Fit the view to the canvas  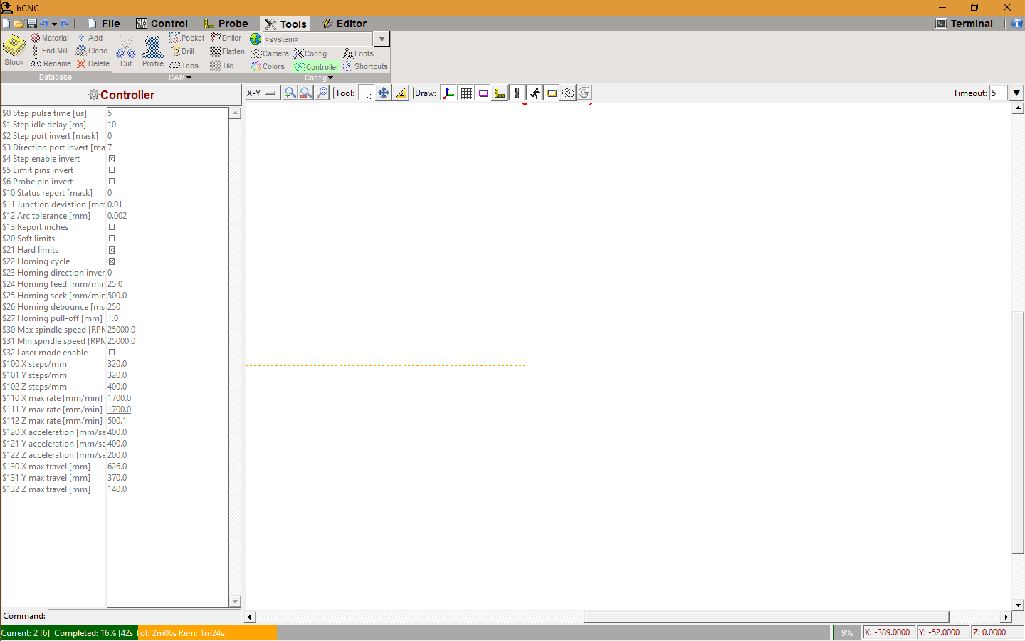(x=322, y=93)
